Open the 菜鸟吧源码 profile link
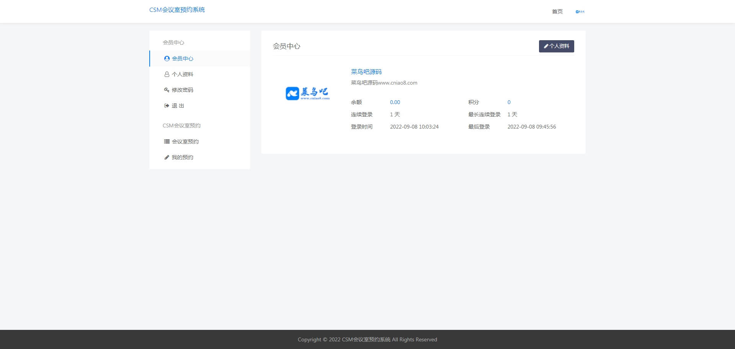The image size is (735, 349). pyautogui.click(x=366, y=72)
